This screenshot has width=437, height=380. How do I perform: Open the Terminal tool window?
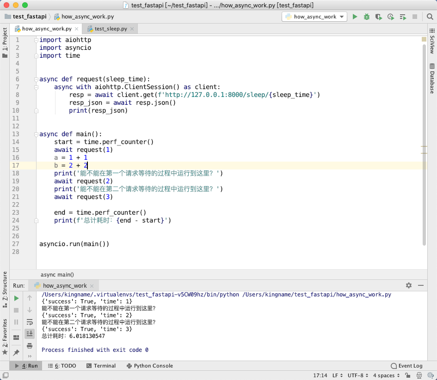[101, 366]
